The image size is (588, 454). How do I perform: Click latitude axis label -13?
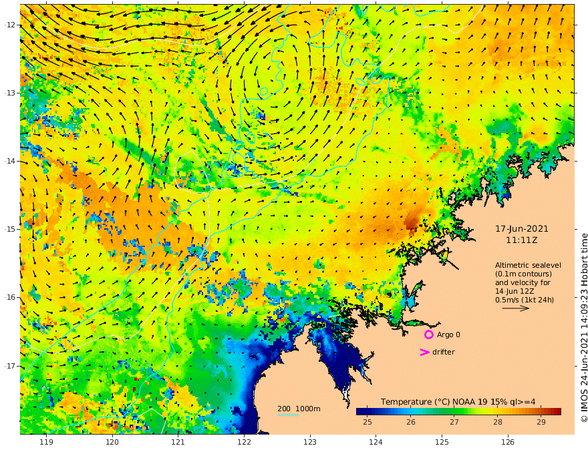(x=11, y=93)
